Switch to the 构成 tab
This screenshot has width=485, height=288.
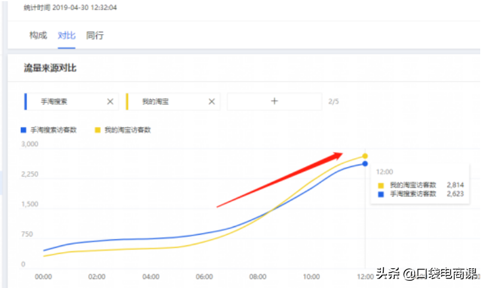point(38,35)
